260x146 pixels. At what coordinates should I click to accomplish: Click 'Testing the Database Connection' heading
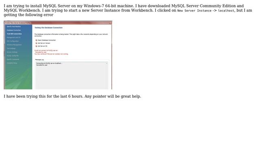(49, 28)
